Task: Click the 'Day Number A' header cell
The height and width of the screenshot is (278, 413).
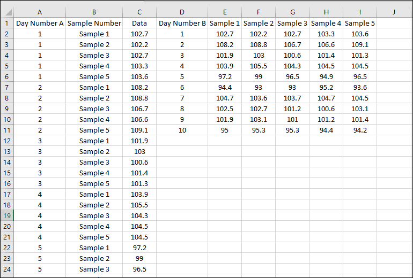Action: pos(40,23)
